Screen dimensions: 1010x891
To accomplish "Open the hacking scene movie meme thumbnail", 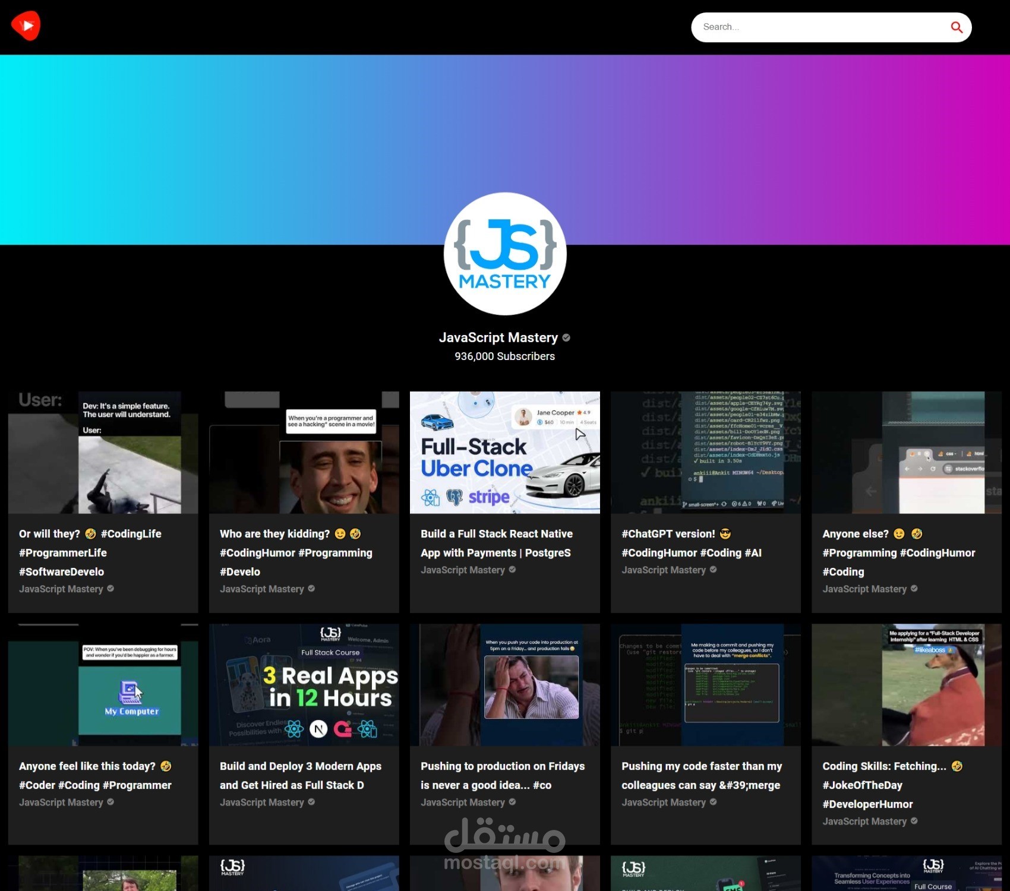I will pos(304,453).
